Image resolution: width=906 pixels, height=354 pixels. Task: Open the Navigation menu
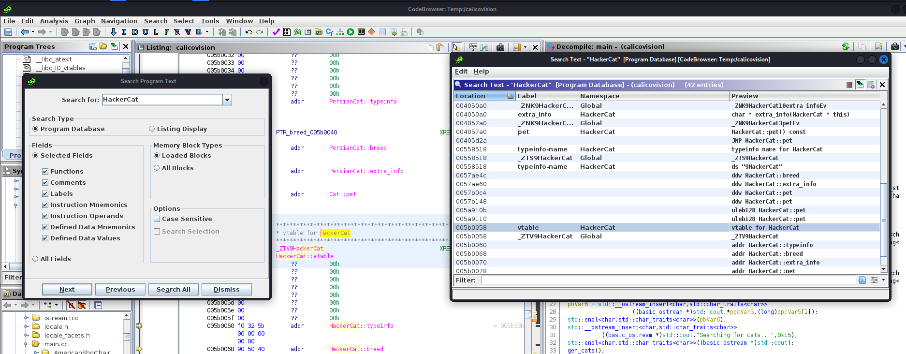pyautogui.click(x=119, y=21)
